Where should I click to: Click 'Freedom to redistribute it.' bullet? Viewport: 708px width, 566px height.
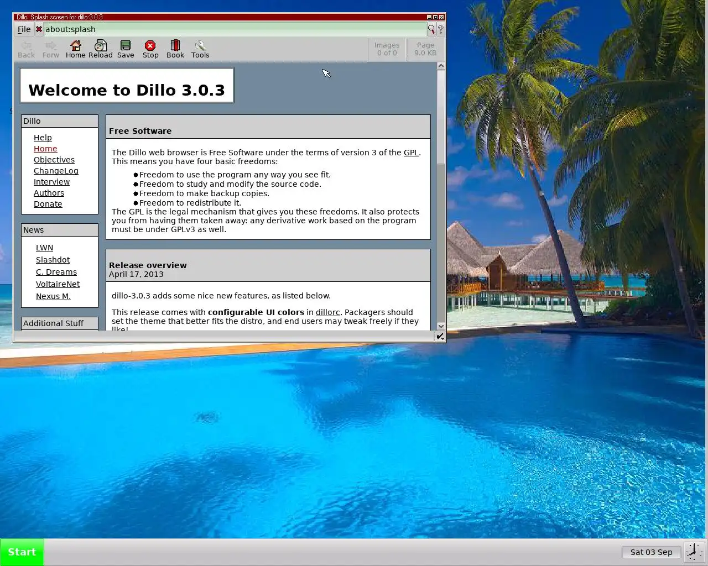point(190,203)
